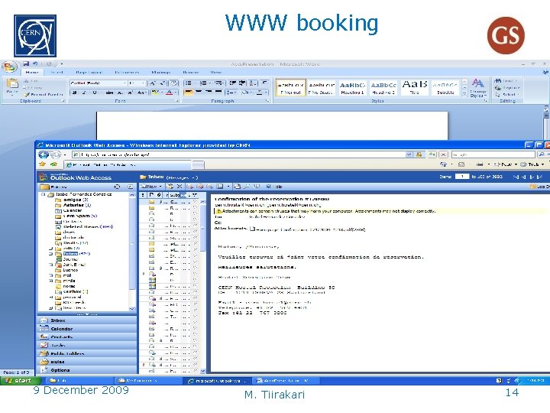This screenshot has width=550, height=413.
Task: Switch to Home tab in Word
Action: point(32,73)
